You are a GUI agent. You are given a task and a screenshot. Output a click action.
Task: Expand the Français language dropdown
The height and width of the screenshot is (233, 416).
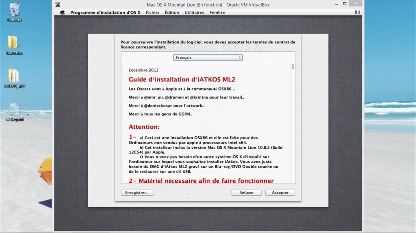pos(208,58)
